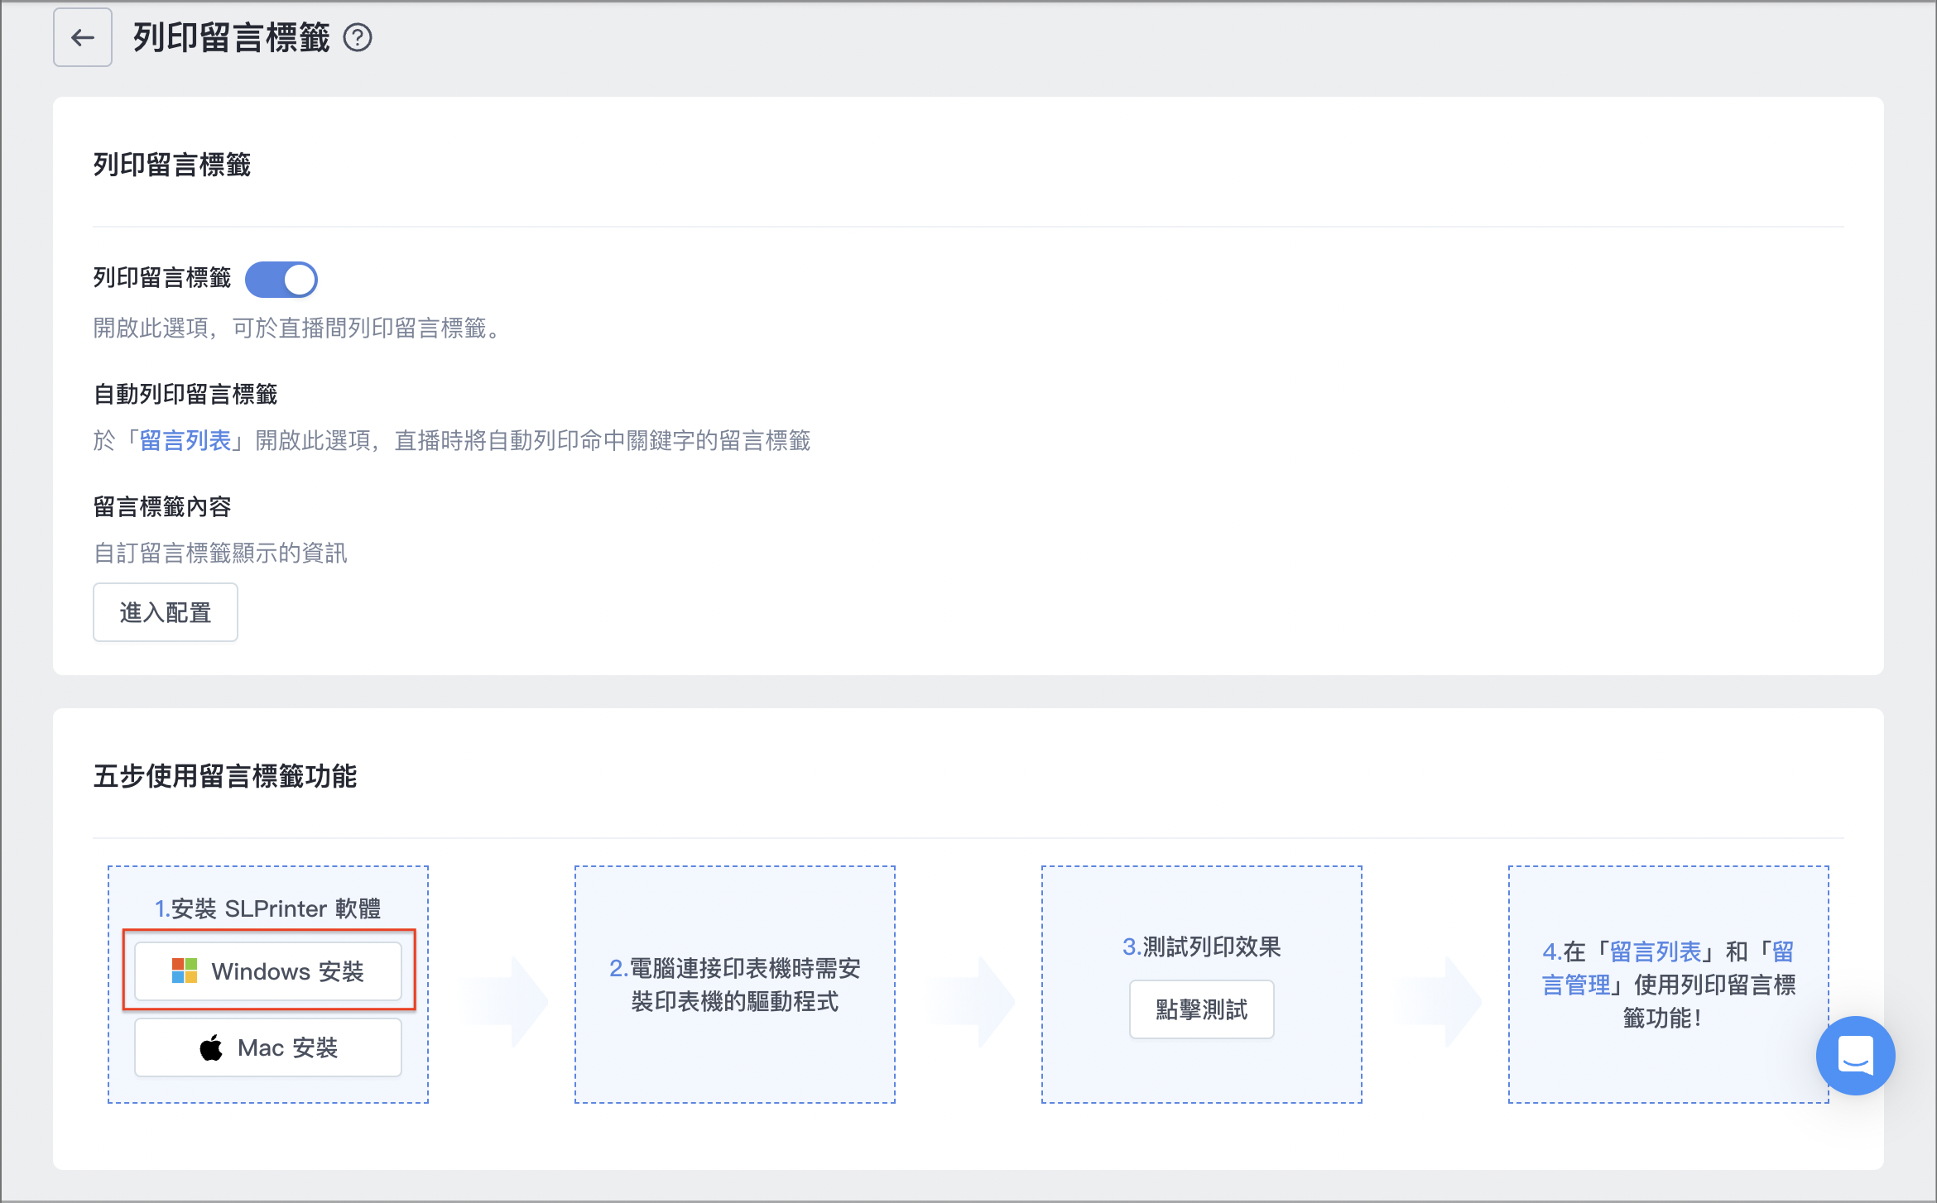Toggle the 列印留言標籤 switch off

click(281, 279)
